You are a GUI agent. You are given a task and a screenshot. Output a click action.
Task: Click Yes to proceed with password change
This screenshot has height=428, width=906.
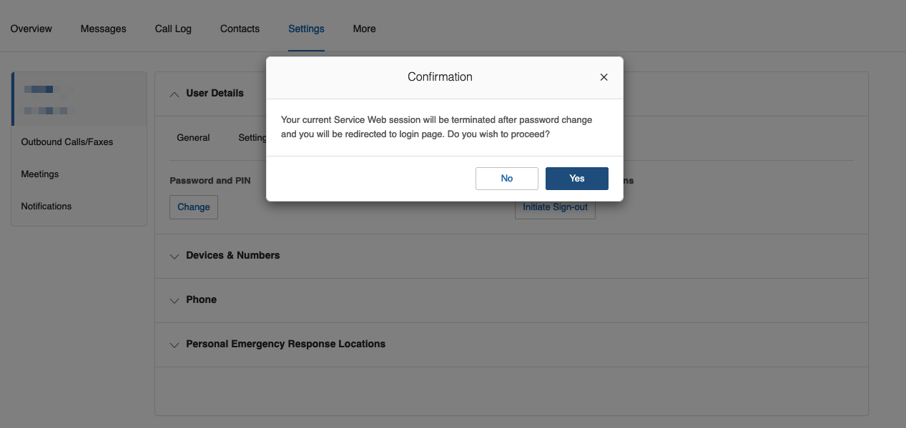click(x=576, y=179)
